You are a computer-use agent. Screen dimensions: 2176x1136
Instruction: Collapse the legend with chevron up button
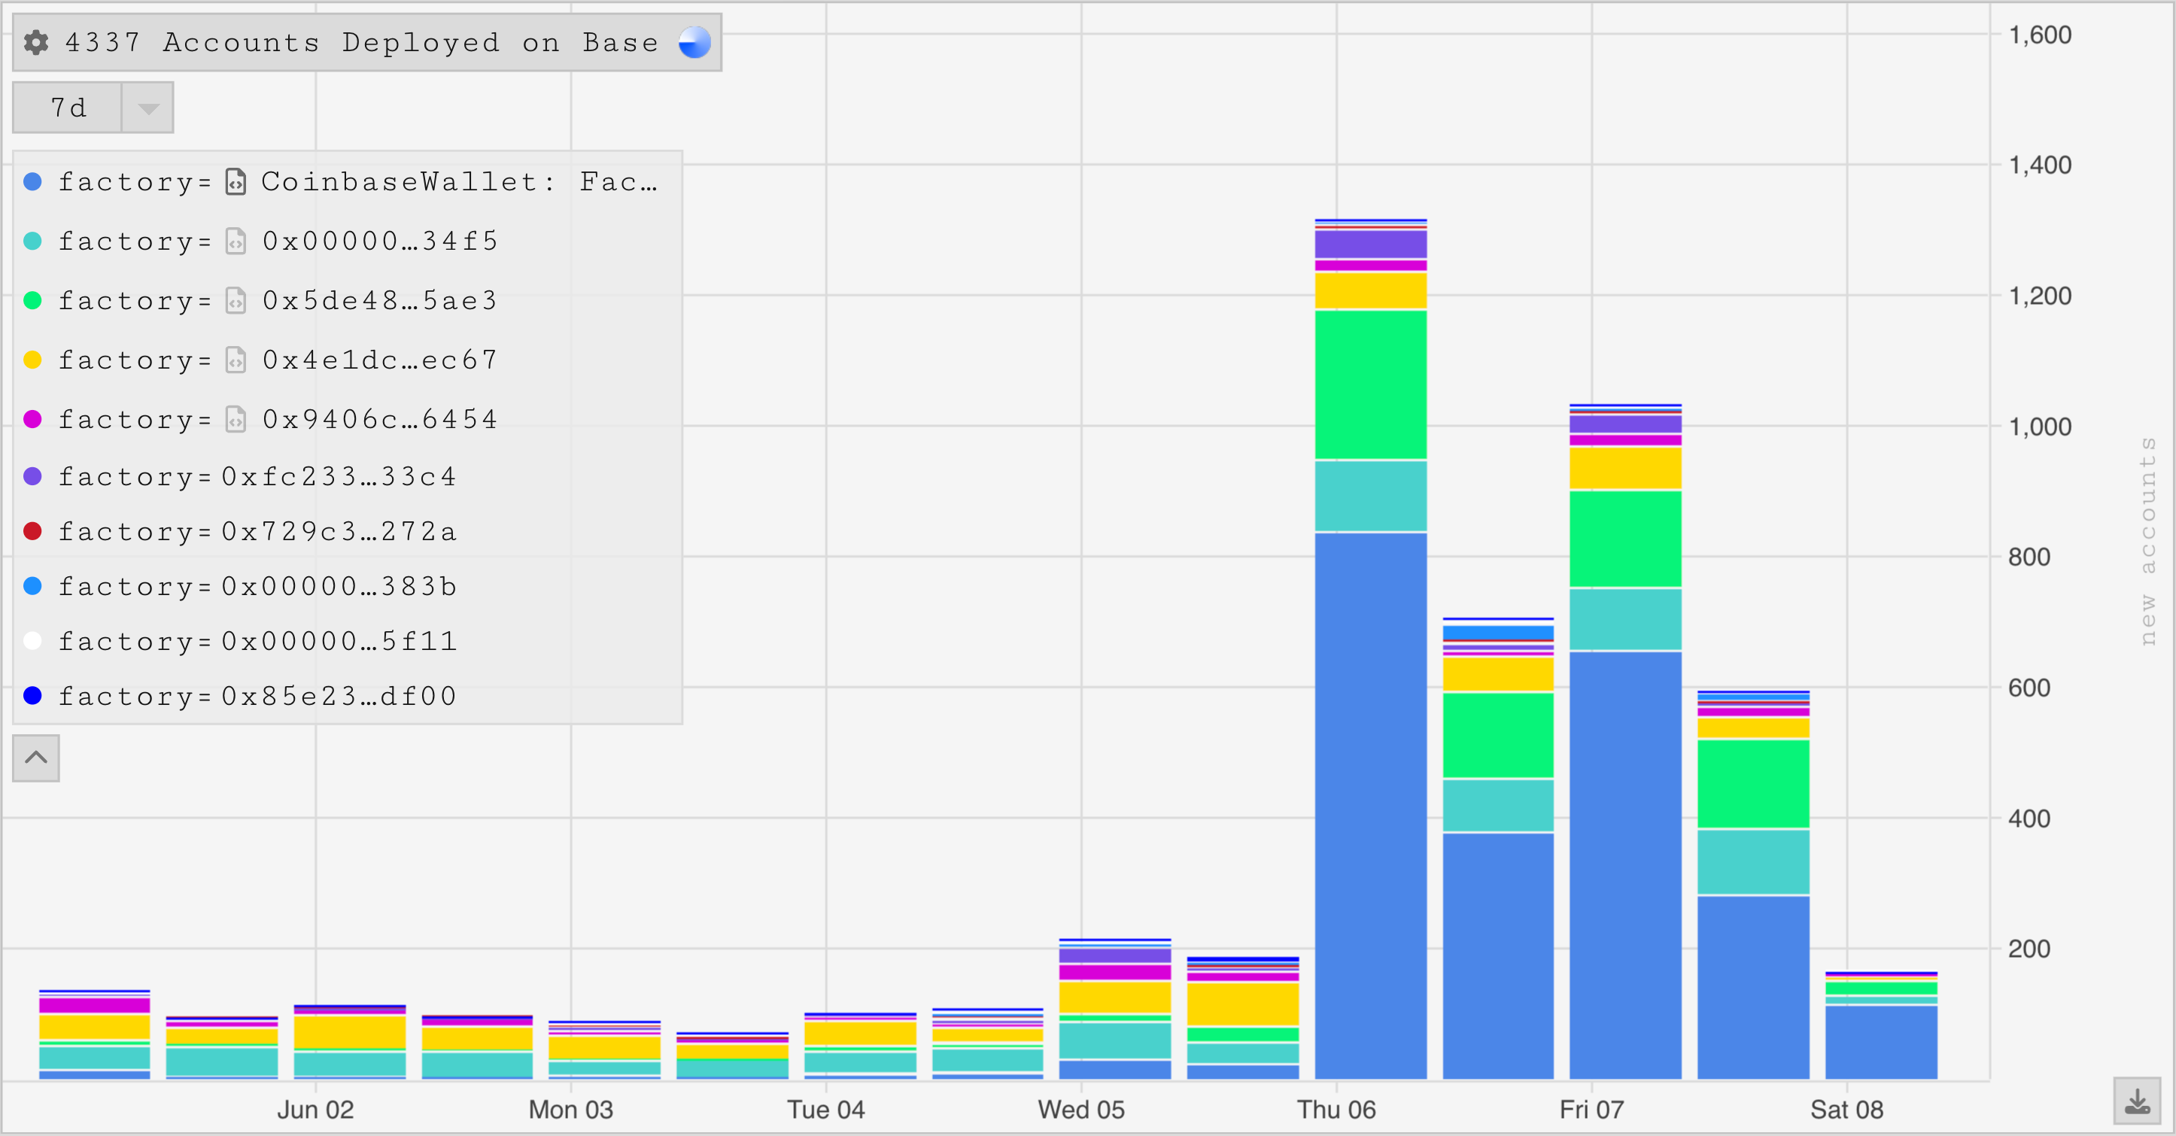(36, 758)
